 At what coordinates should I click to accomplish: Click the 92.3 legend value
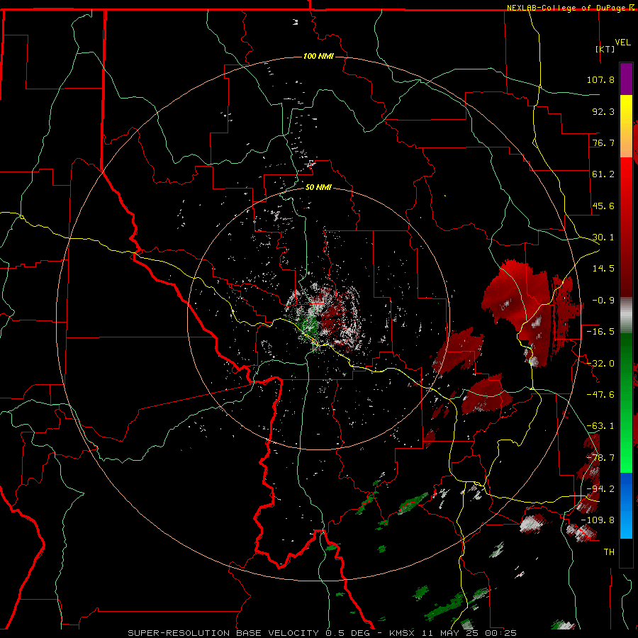(603, 111)
